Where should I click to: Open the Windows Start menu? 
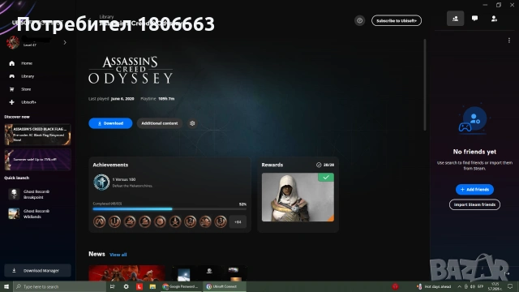click(x=6, y=286)
